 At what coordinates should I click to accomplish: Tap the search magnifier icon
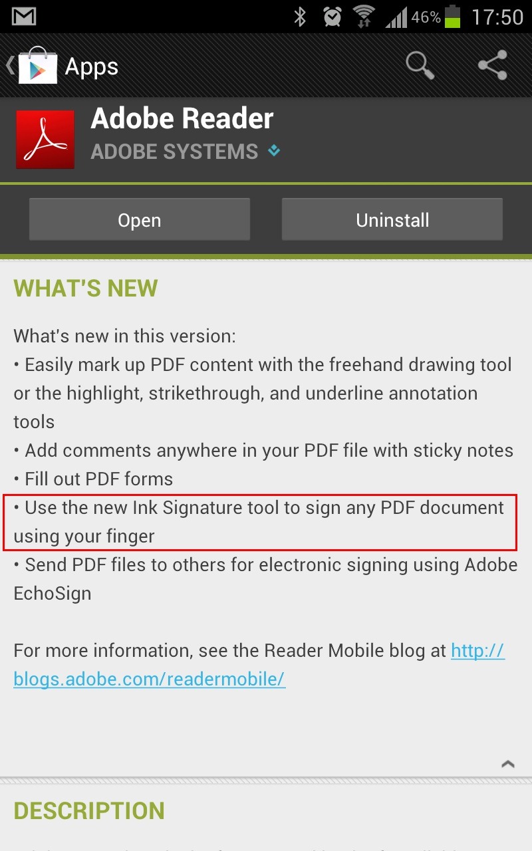[x=420, y=65]
